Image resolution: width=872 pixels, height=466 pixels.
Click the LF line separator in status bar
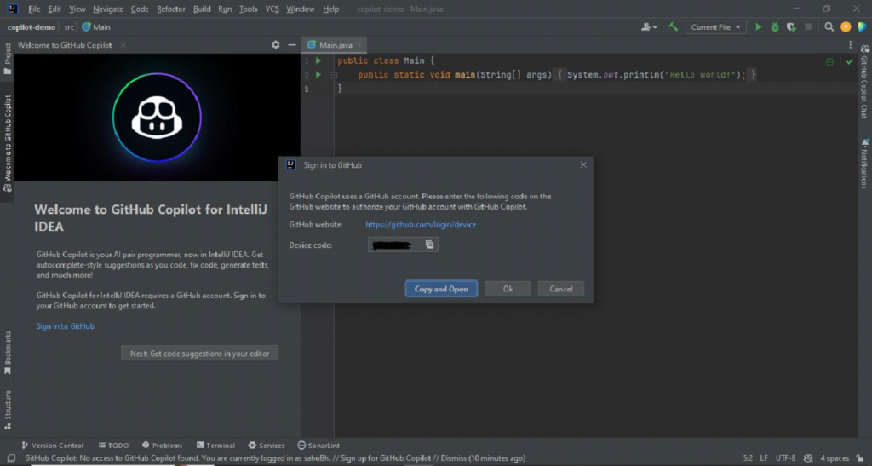coord(764,458)
